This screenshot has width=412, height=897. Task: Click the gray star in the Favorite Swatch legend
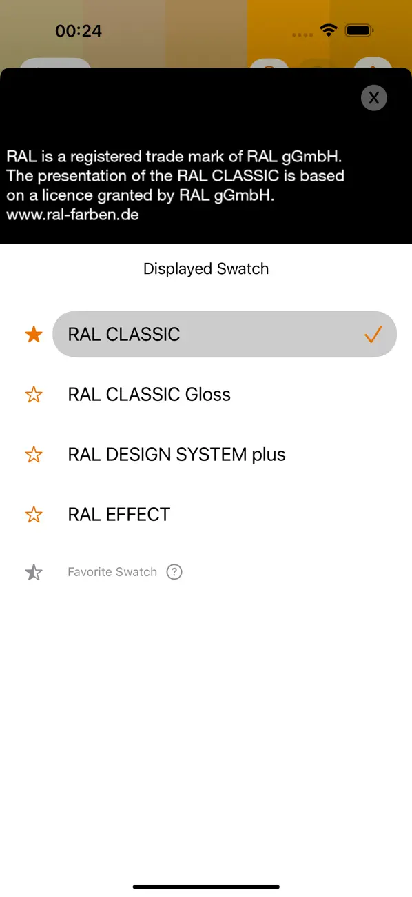pyautogui.click(x=34, y=572)
